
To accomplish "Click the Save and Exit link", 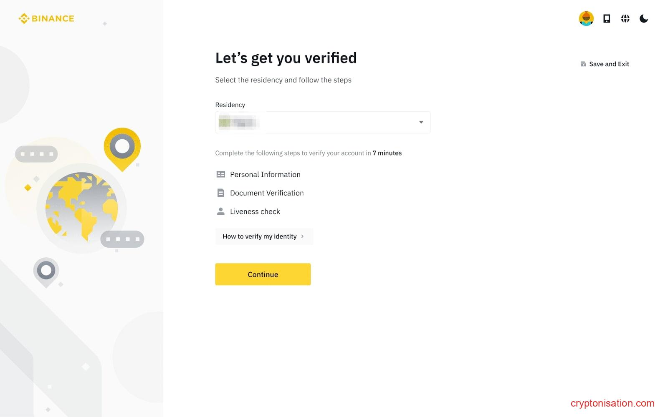I will point(609,64).
